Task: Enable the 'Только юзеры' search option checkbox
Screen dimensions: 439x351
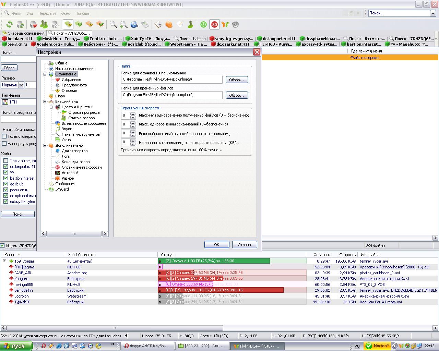Action: tap(4, 136)
